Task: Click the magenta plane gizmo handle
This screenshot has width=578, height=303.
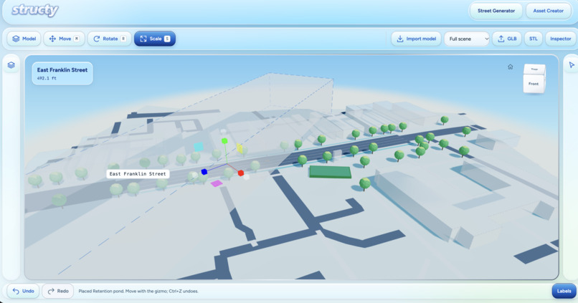Action: pyautogui.click(x=217, y=183)
